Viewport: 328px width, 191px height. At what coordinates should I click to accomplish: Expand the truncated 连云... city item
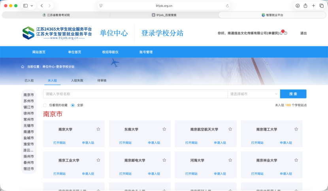(x=28, y=150)
